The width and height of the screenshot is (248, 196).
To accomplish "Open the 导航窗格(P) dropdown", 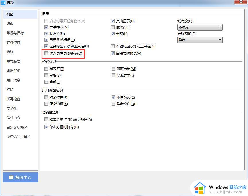I will click(x=200, y=40).
